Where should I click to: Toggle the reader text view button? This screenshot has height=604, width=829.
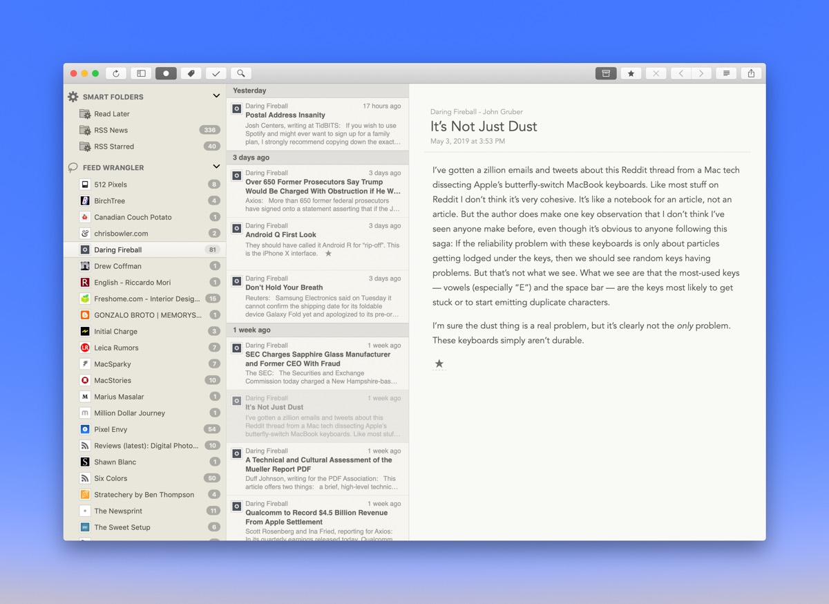pyautogui.click(x=726, y=73)
